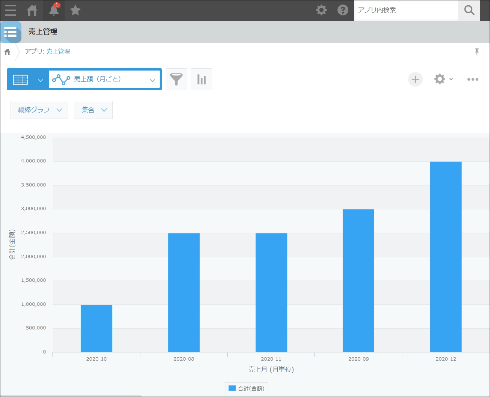Click the breadcrumb home icon
Screen dimensions: 490x397
pyautogui.click(x=8, y=52)
